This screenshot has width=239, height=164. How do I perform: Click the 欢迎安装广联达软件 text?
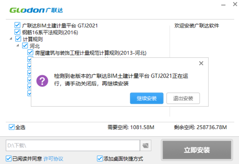[197, 26]
